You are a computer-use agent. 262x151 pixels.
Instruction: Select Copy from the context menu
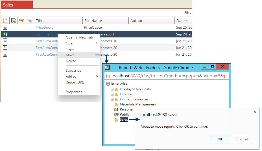79,49
